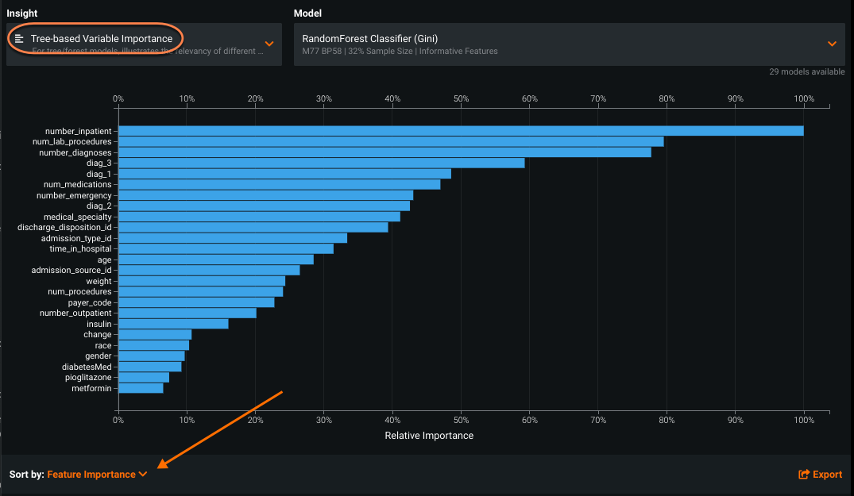
Task: Click the diag_3 bar in chart
Action: (x=321, y=163)
